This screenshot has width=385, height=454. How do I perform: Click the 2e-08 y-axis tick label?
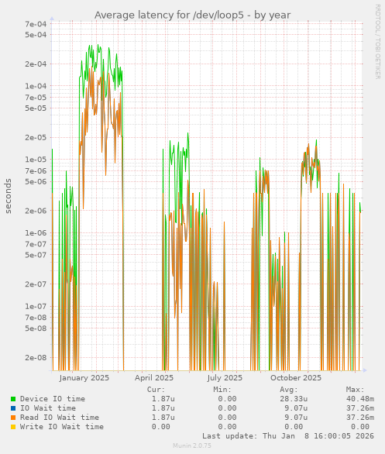36,358
